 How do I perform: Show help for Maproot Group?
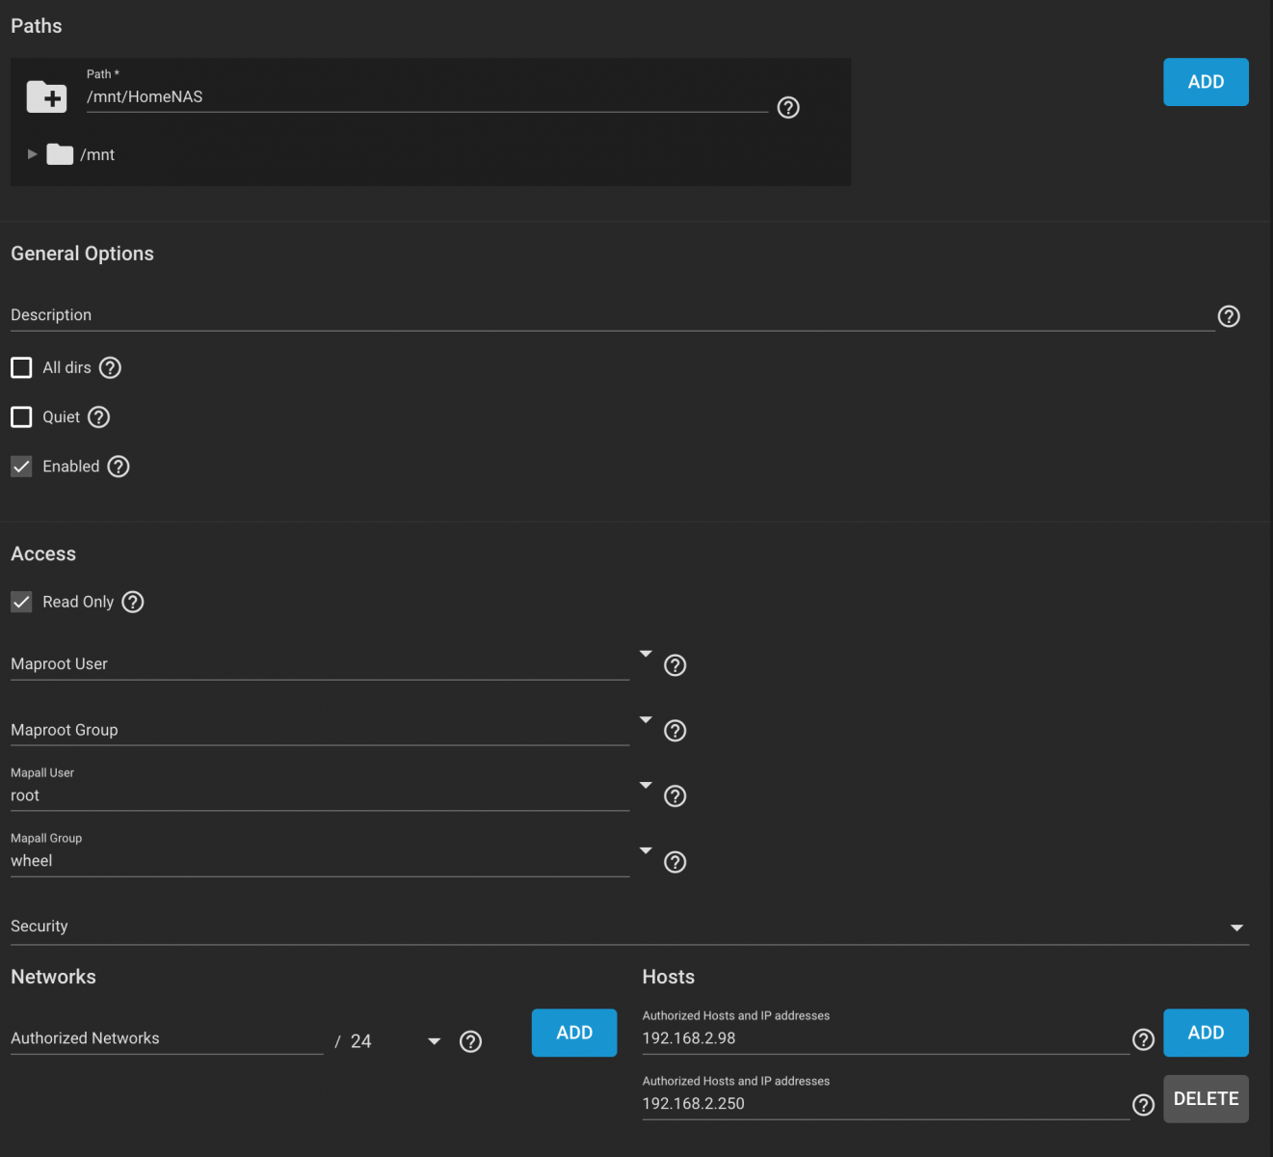(x=676, y=731)
